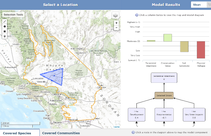Click the Selection Tools label
211x136 pixels.
click(x=13, y=14)
